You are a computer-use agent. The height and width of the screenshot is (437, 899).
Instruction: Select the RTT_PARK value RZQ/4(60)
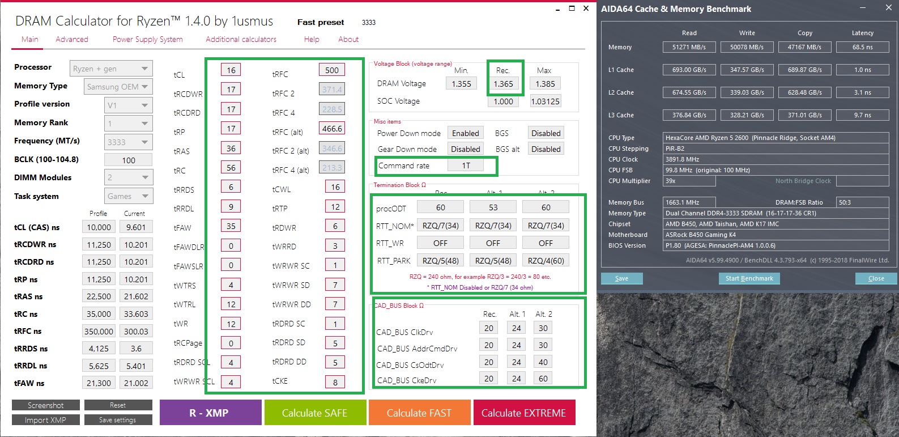click(546, 261)
